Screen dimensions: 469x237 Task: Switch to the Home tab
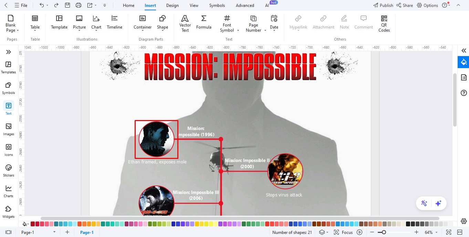click(x=129, y=5)
